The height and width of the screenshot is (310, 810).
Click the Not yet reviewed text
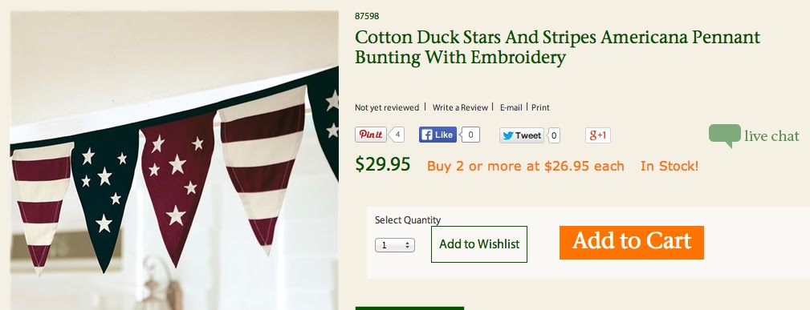coord(386,108)
